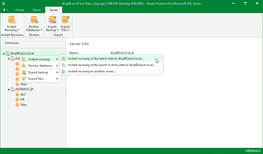Choose Restore databases in context menu
This screenshot has width=263, height=154.
click(40, 66)
